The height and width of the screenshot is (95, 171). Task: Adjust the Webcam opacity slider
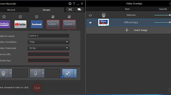[x=162, y=15]
